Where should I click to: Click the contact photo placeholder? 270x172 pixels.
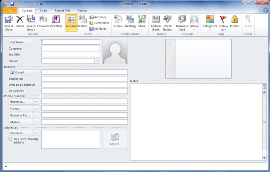click(x=115, y=52)
